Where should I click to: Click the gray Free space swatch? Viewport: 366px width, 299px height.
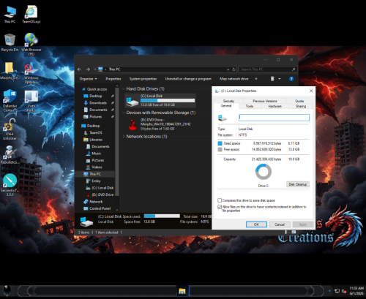(220, 149)
